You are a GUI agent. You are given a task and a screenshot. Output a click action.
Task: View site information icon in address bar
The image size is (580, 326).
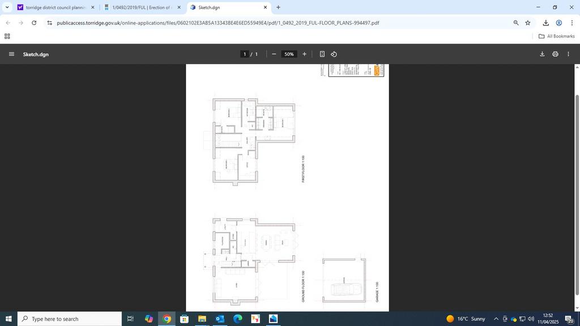coord(50,23)
